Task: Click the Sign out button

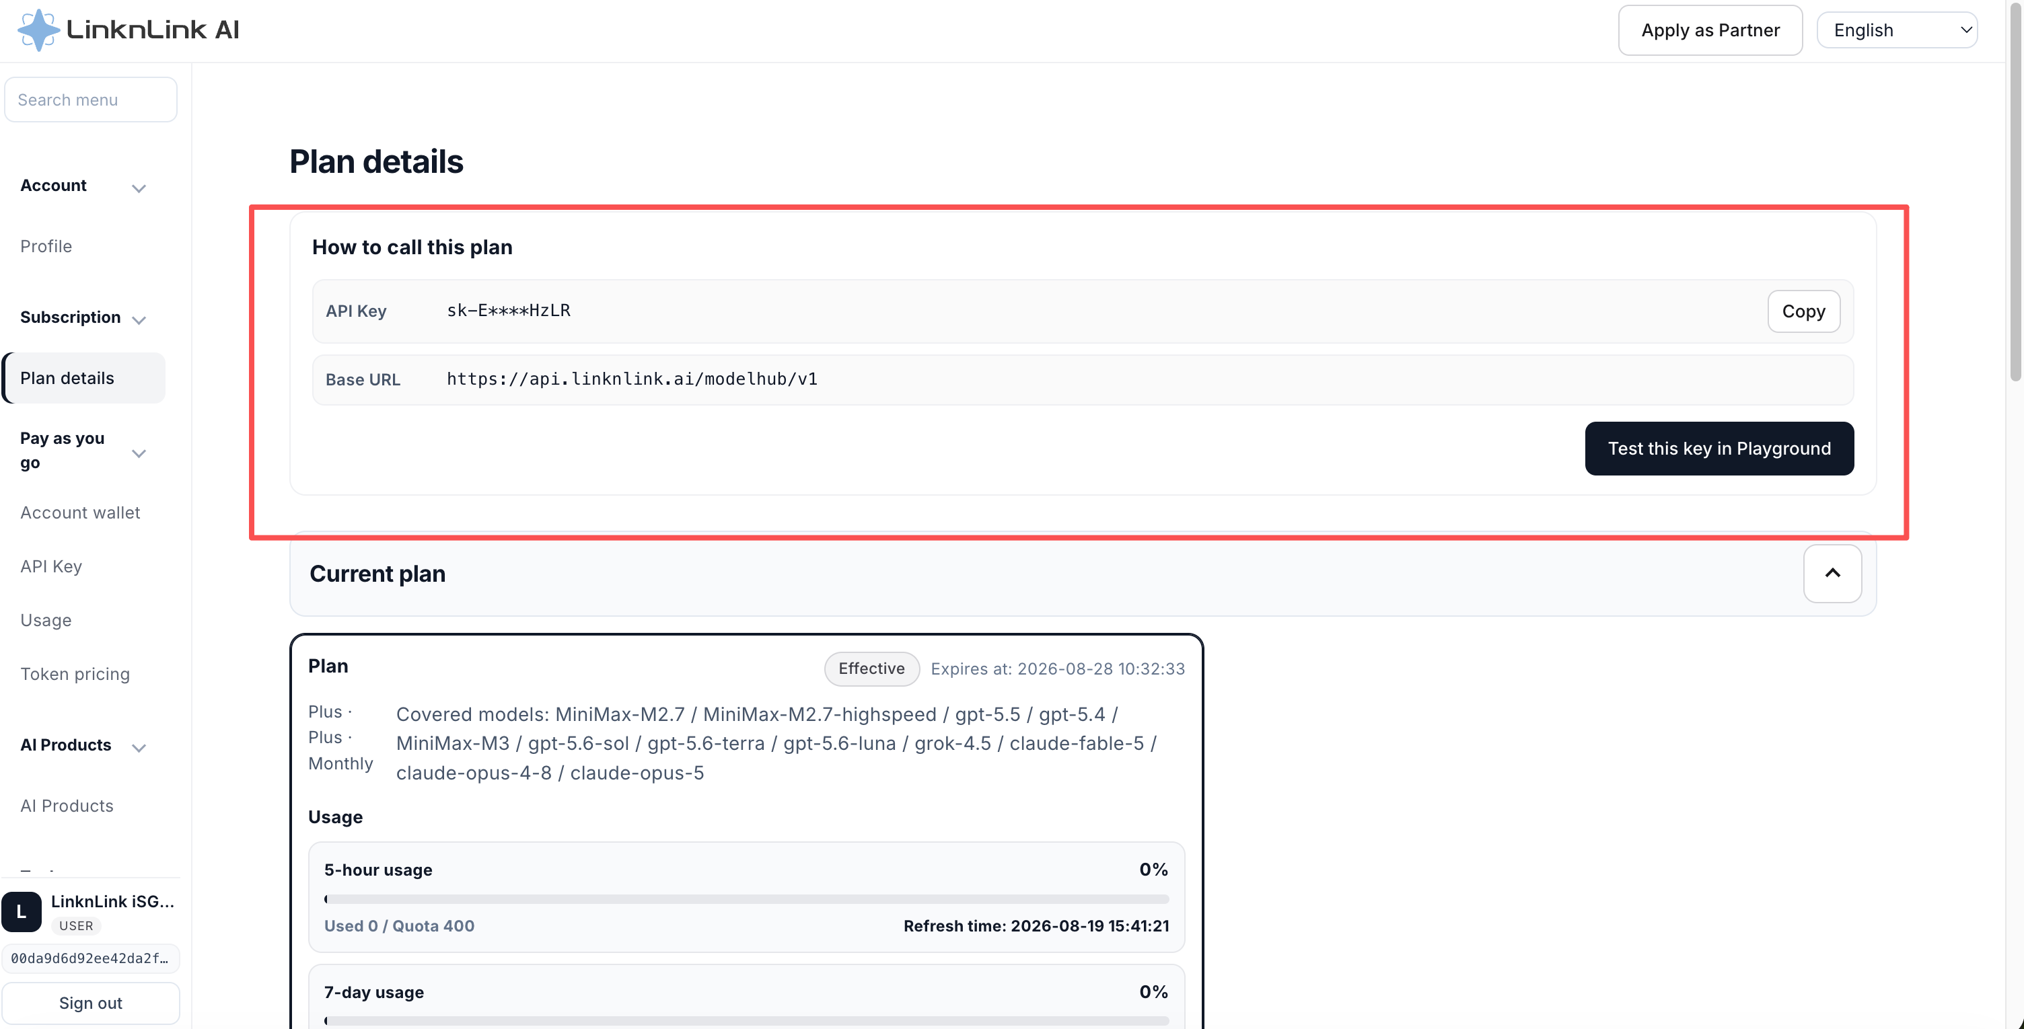Action: (x=90, y=1003)
